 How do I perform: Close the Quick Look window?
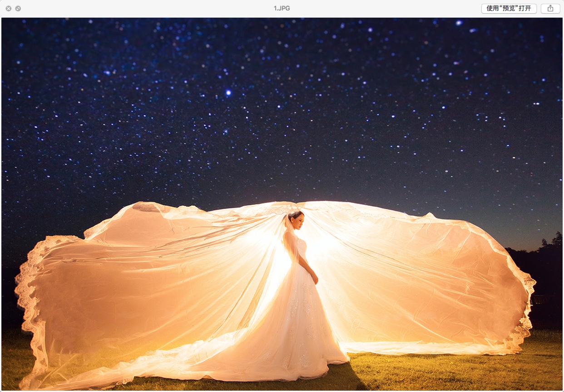[9, 9]
